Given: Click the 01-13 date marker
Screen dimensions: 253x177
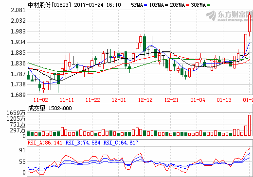Looking at the screenshot, I should pyautogui.click(x=224, y=100).
